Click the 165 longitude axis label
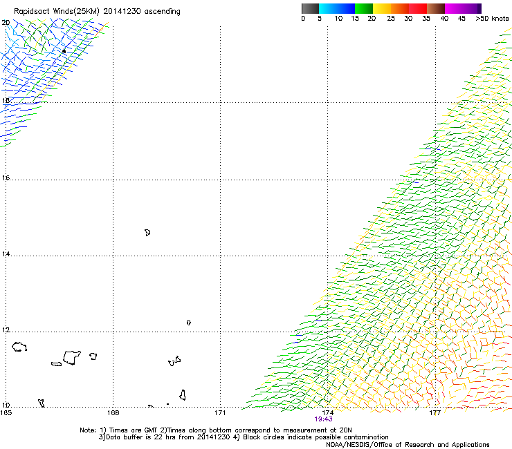The width and height of the screenshot is (512, 449). 6,413
